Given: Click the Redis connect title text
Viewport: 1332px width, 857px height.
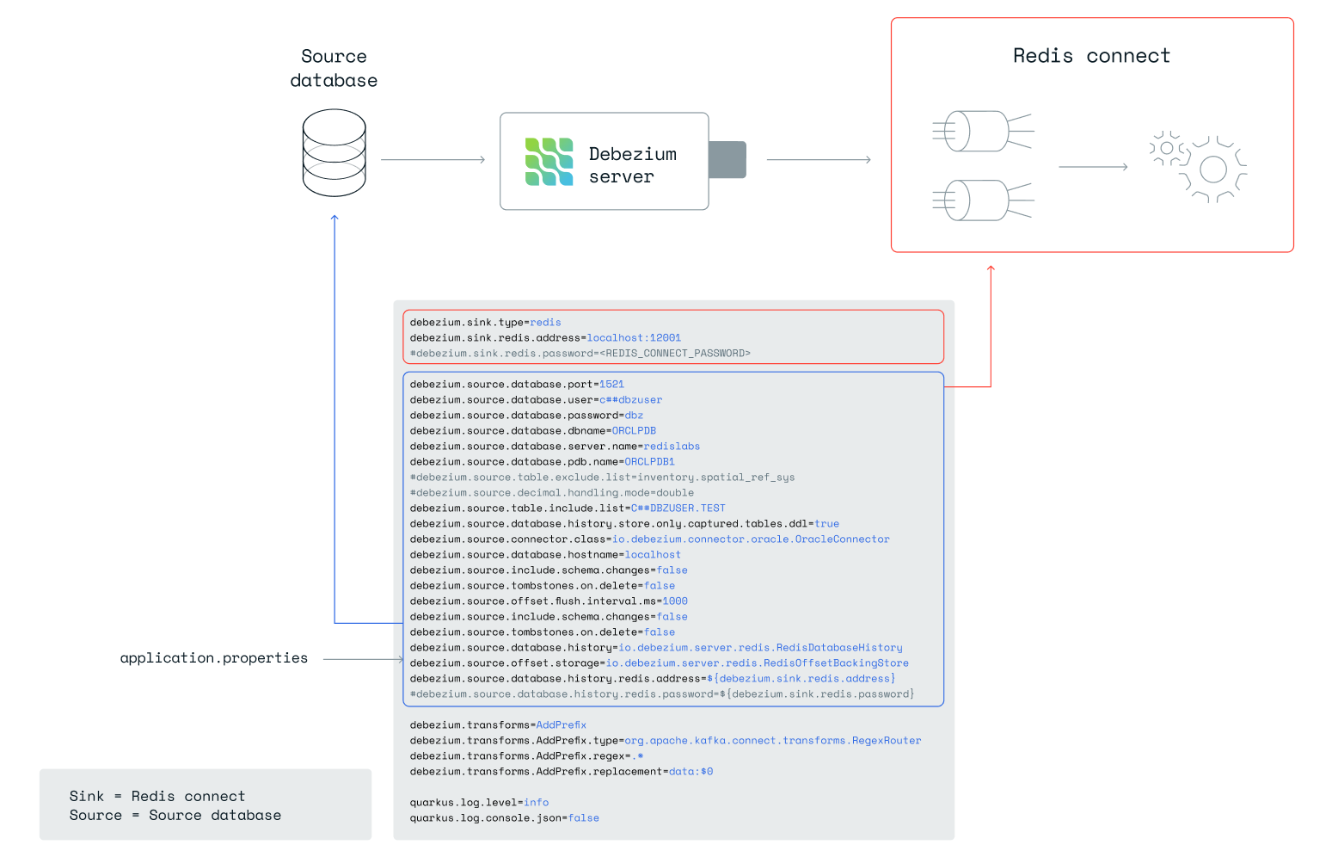Looking at the screenshot, I should click(x=1091, y=56).
